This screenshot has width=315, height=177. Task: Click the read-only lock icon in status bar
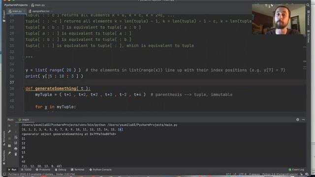(x=301, y=174)
